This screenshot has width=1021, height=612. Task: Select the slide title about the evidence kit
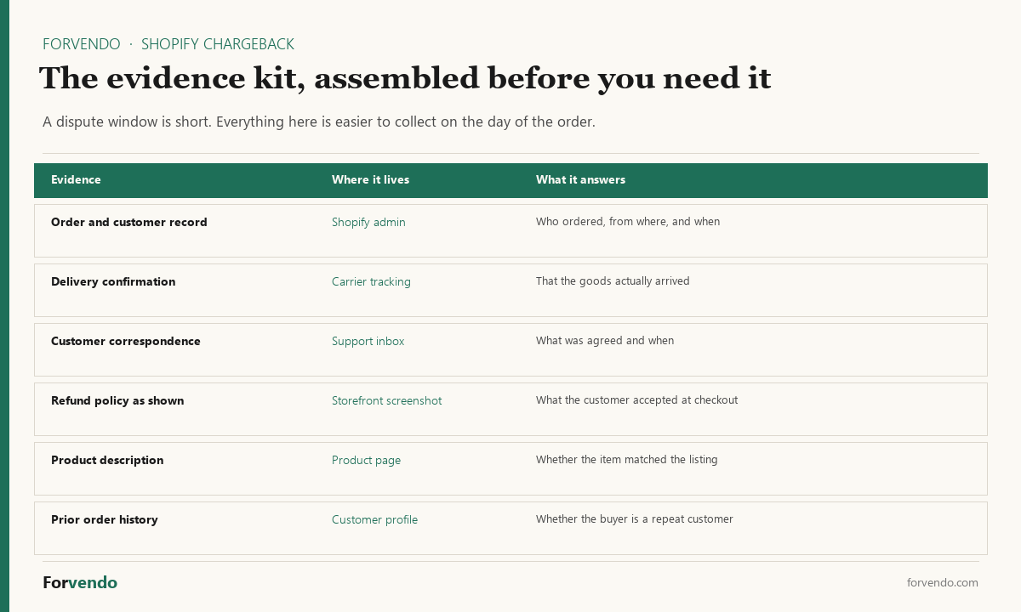tap(405, 78)
